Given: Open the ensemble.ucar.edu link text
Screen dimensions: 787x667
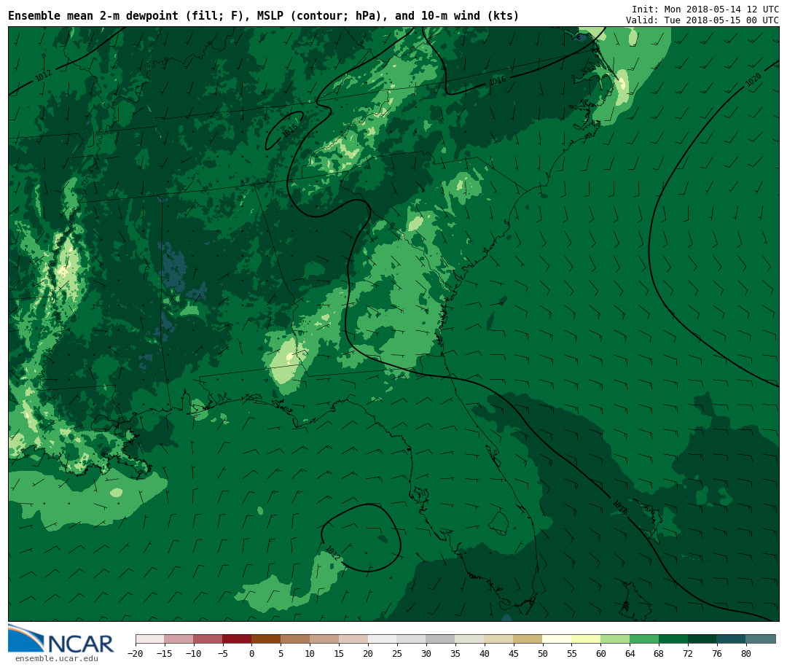Looking at the screenshot, I should (x=56, y=658).
